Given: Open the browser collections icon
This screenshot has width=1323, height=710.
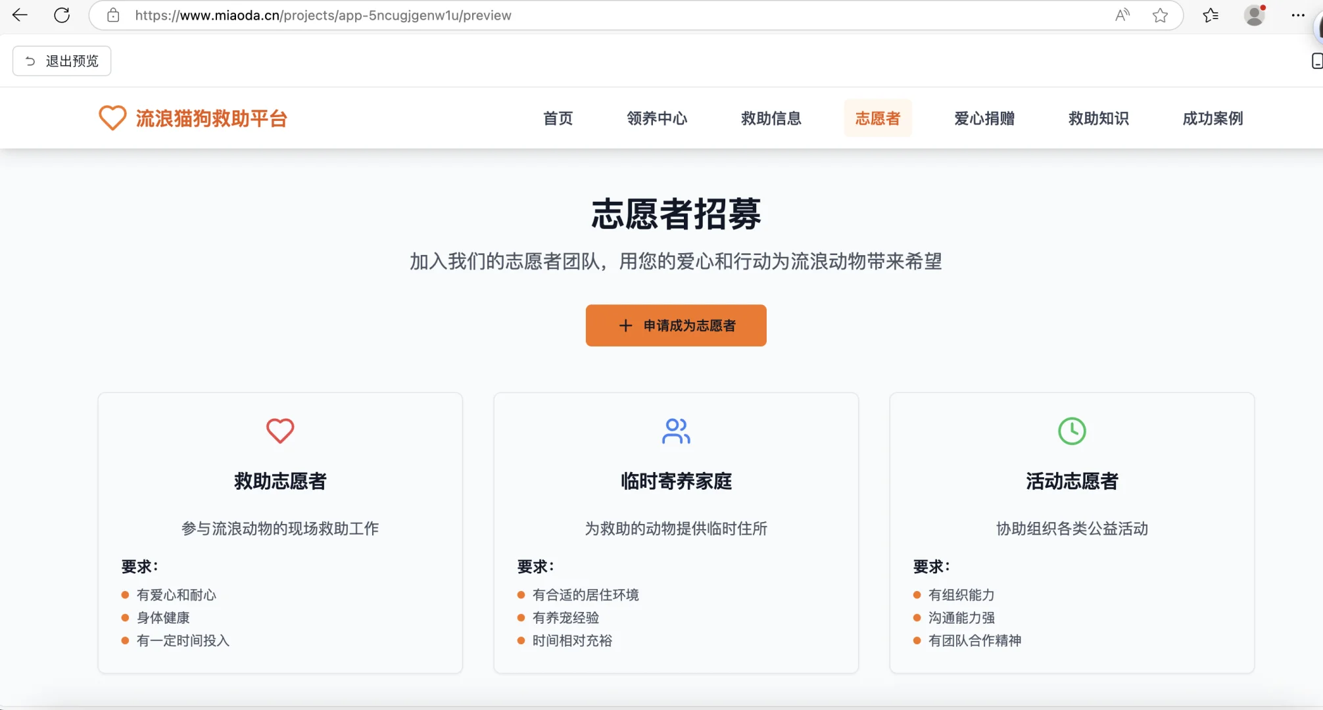Looking at the screenshot, I should click(x=1211, y=15).
